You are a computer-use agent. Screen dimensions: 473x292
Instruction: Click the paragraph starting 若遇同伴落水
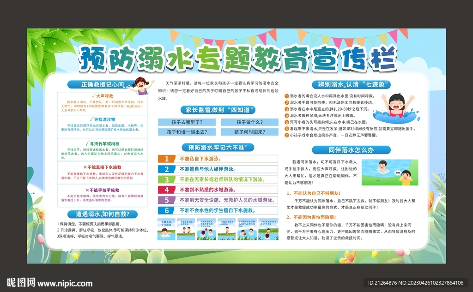pyautogui.click(x=321, y=172)
